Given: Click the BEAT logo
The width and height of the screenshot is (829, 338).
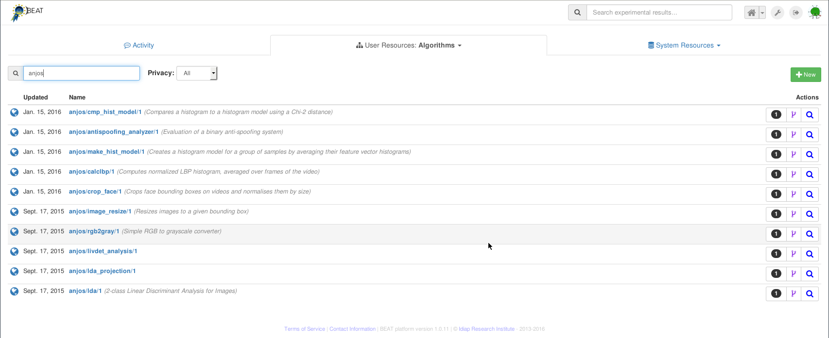Looking at the screenshot, I should click(x=27, y=13).
